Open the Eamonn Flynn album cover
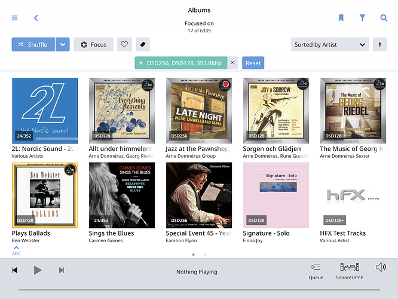 199,195
